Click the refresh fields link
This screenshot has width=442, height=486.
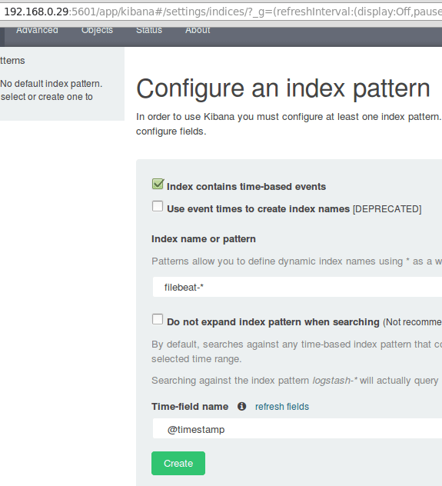click(x=282, y=406)
